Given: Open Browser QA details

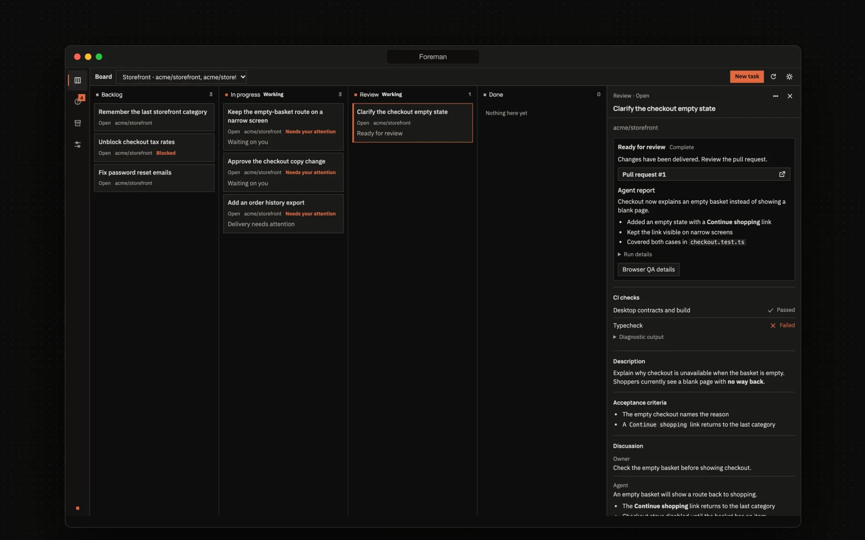Looking at the screenshot, I should tap(648, 270).
